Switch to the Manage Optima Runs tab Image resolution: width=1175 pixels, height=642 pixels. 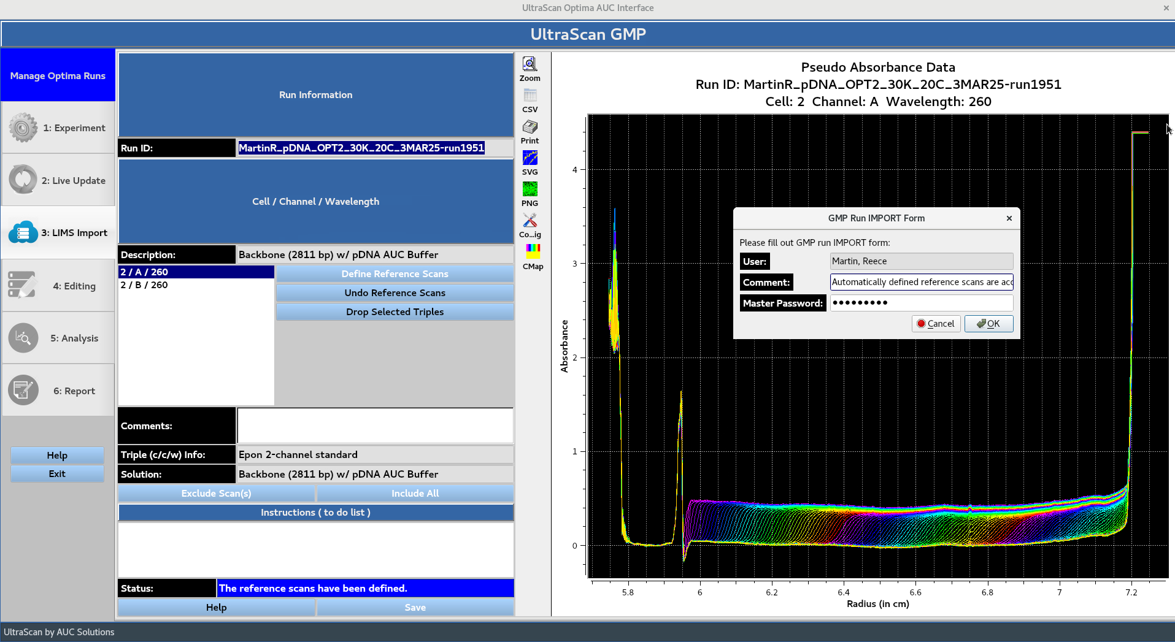(57, 75)
